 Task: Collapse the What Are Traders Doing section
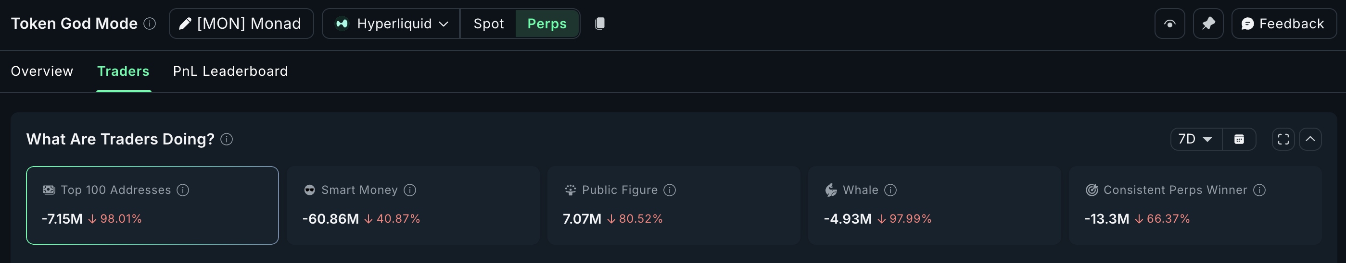pos(1310,139)
